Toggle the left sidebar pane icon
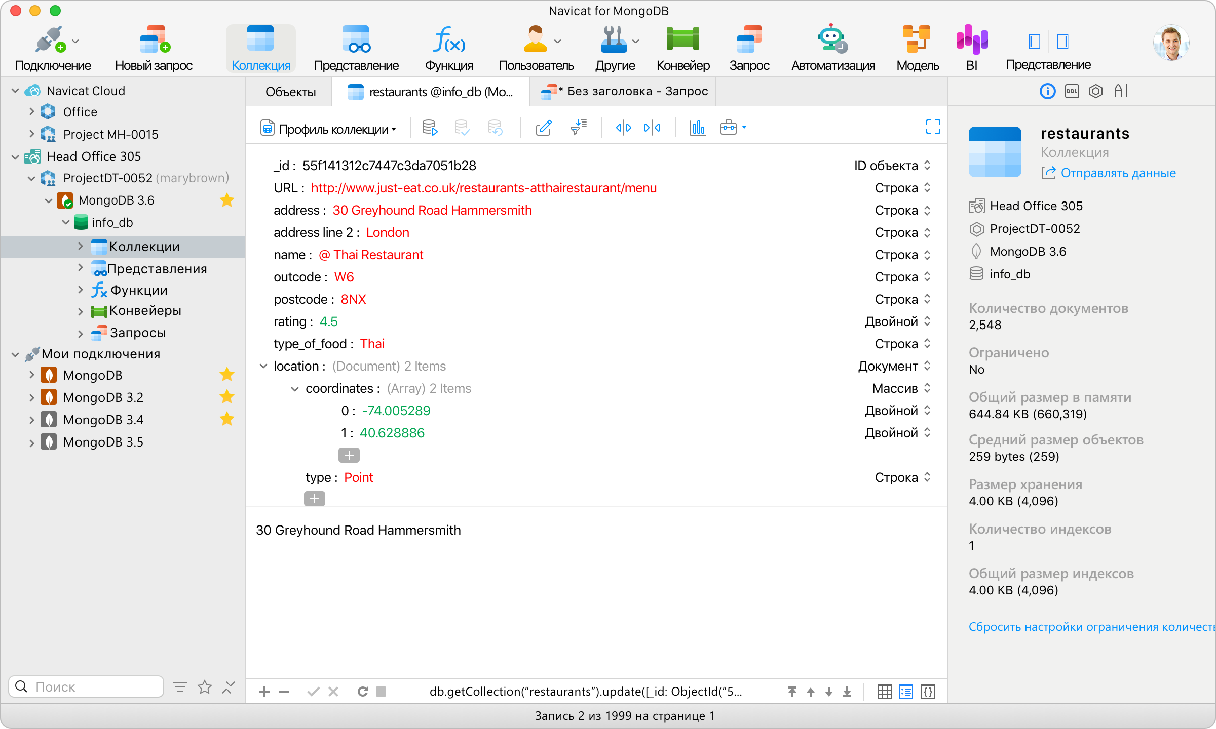The width and height of the screenshot is (1216, 729). (1034, 41)
